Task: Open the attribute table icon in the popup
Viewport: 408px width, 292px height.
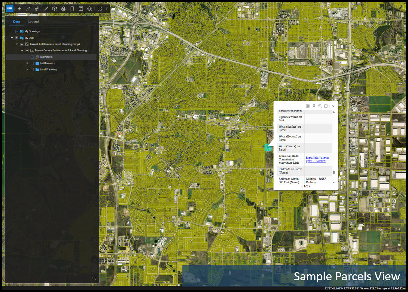Action: 308,106
